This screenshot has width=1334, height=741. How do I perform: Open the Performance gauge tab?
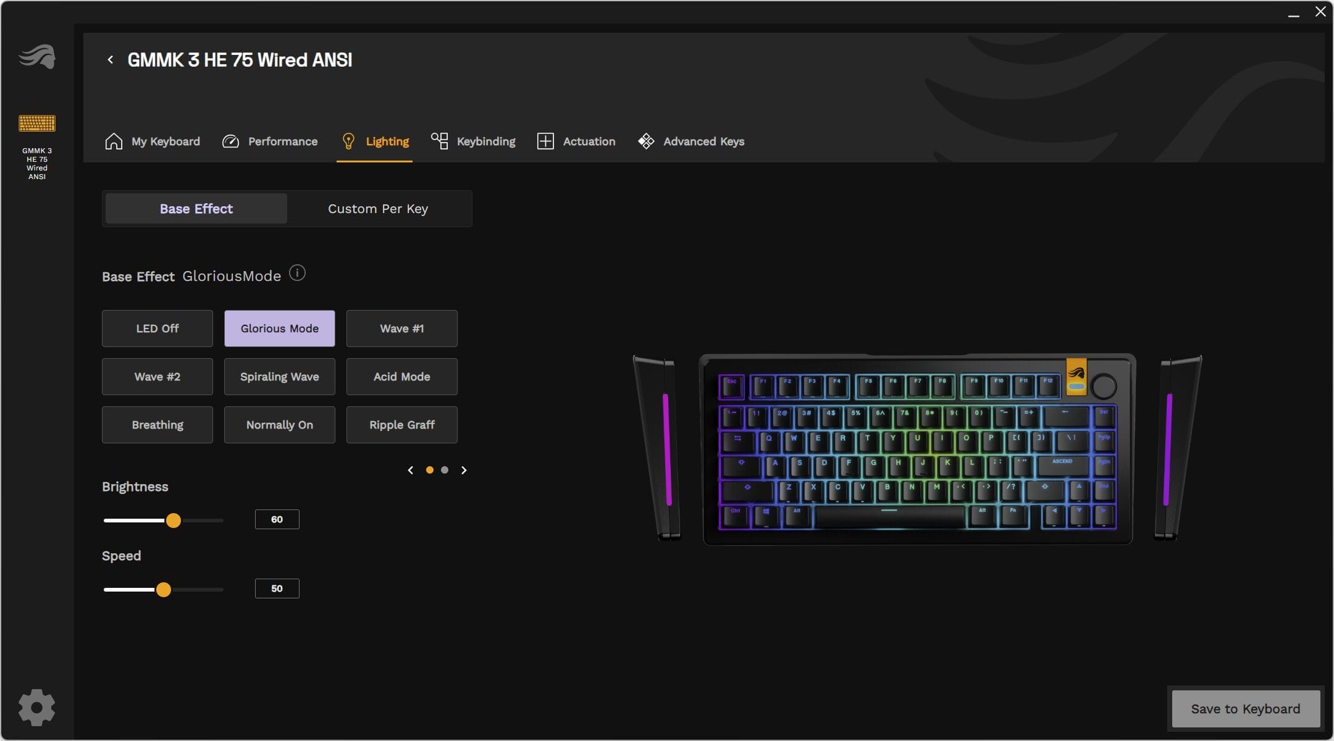click(270, 141)
